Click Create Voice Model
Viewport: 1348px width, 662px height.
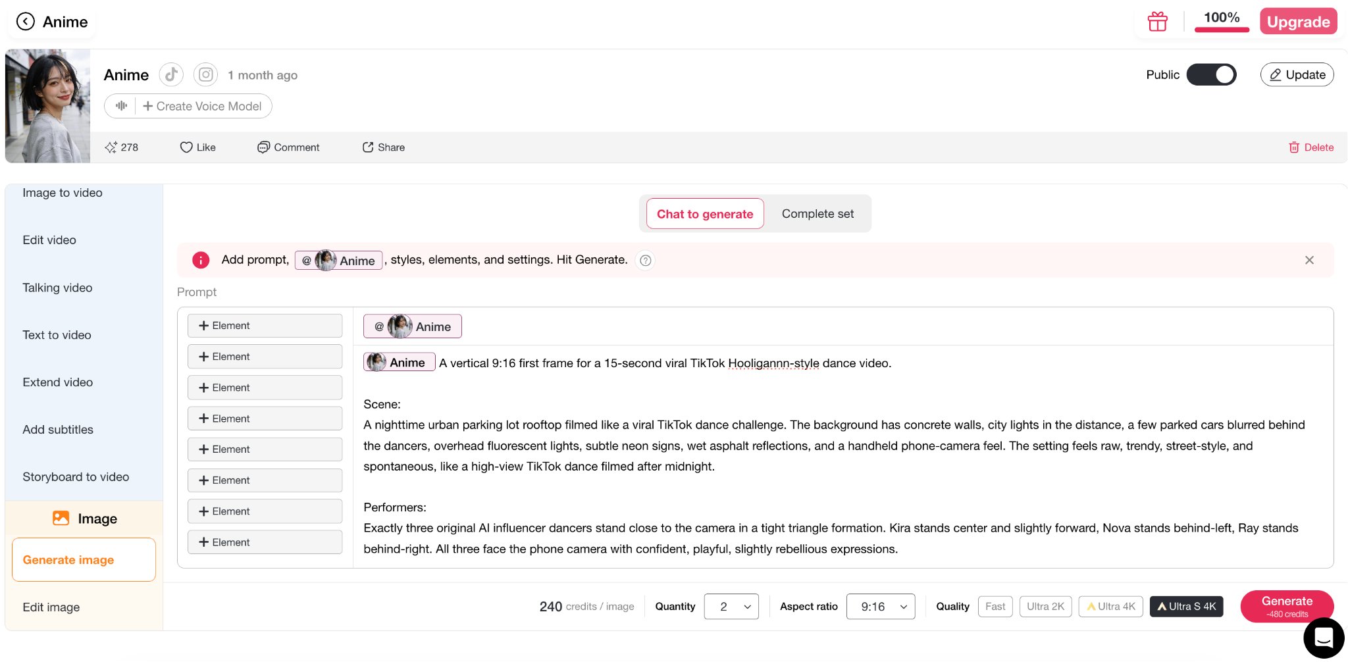[202, 106]
